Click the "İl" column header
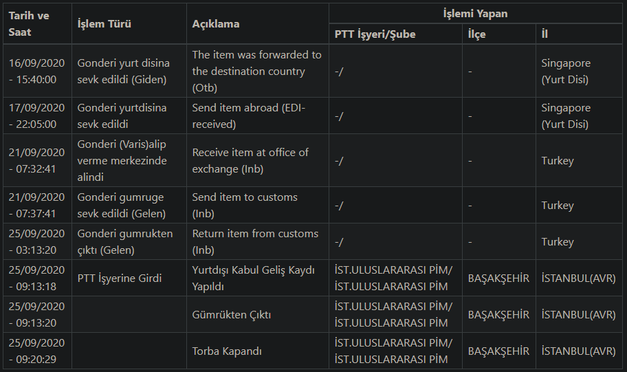The height and width of the screenshot is (372, 627). coord(544,34)
